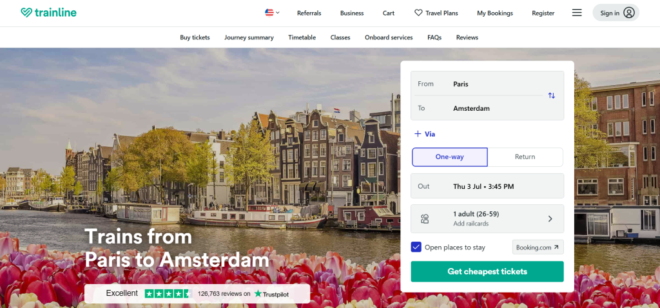Go to Business link
The height and width of the screenshot is (308, 660).
352,13
